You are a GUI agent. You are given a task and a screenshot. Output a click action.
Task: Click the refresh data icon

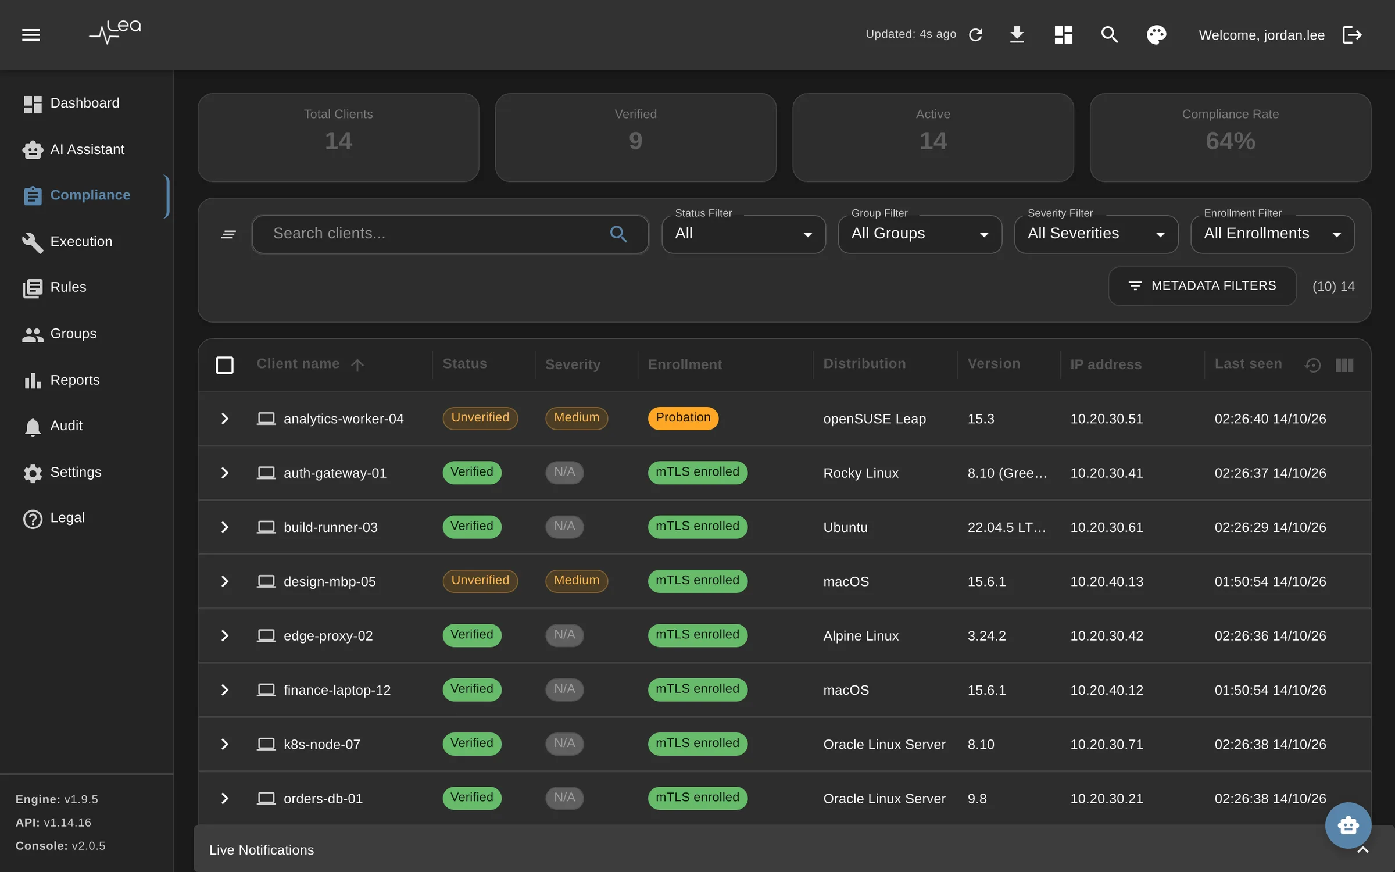976,35
